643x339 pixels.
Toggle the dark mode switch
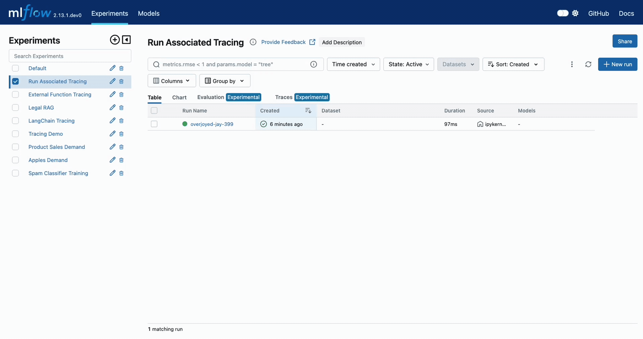tap(562, 13)
